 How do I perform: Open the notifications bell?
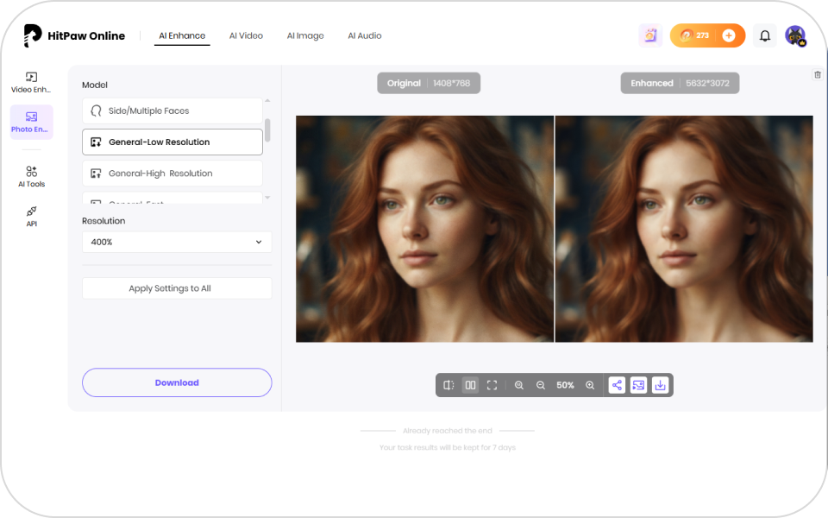point(765,35)
